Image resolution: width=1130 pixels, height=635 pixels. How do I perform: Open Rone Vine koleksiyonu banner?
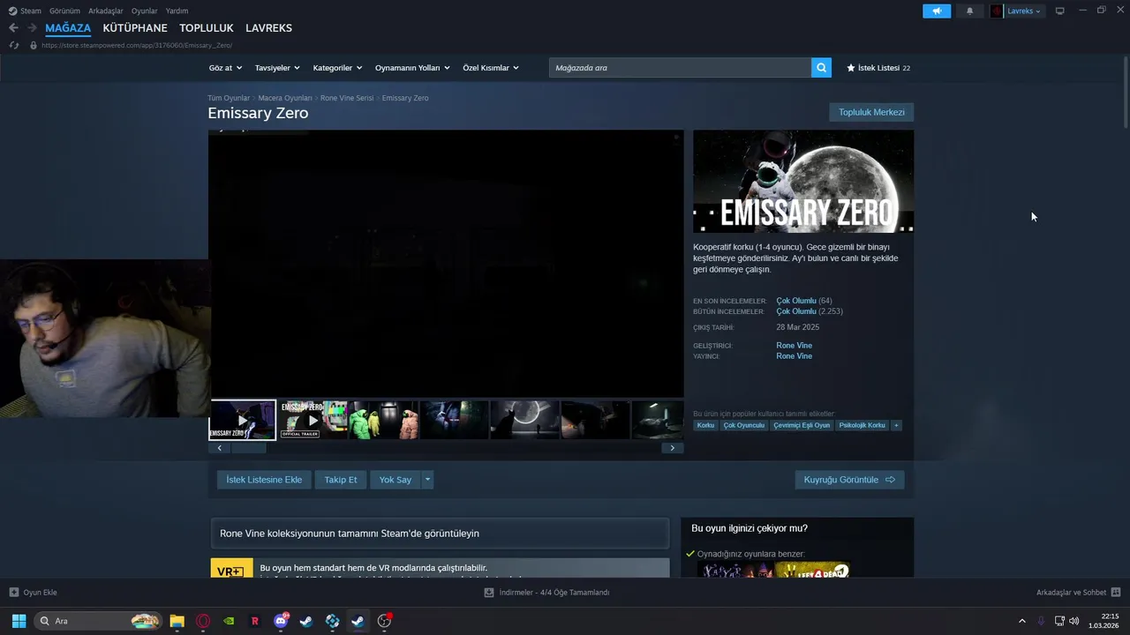coord(440,534)
